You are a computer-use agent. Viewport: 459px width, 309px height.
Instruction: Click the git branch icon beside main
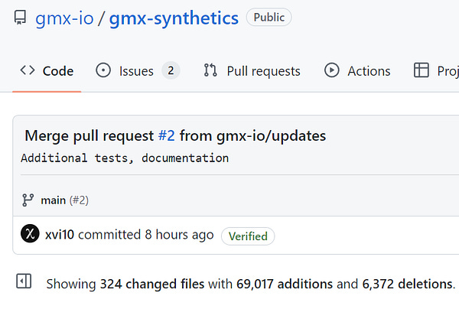pyautogui.click(x=28, y=200)
